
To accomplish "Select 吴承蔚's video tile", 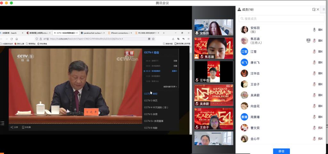I will (214, 95).
